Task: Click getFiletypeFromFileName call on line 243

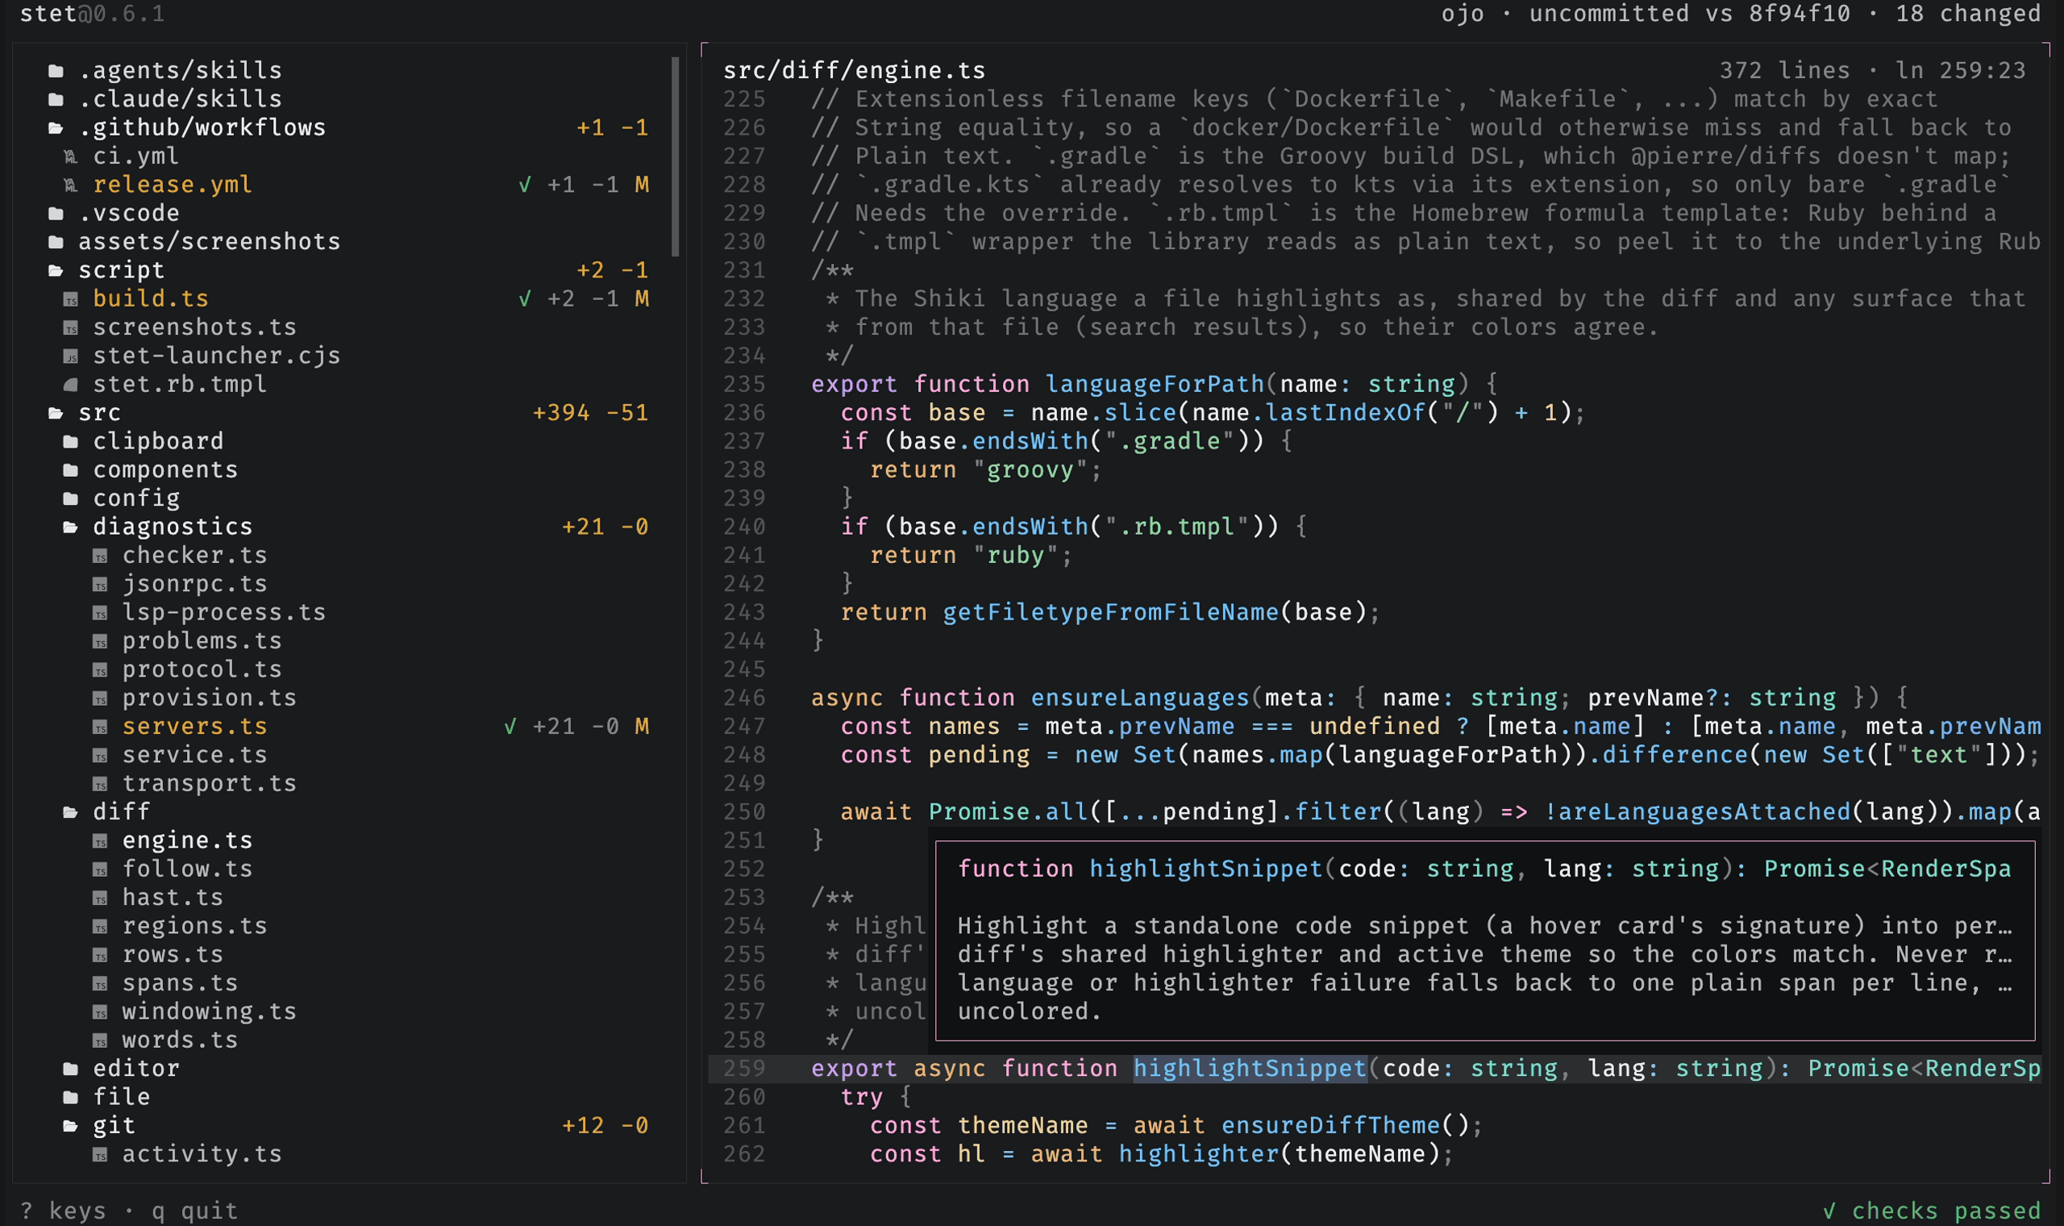Action: (x=1110, y=613)
